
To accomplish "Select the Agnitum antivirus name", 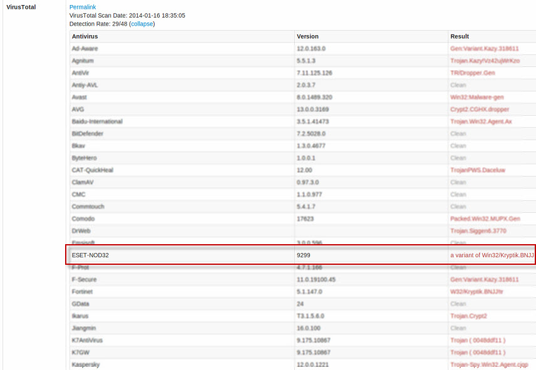I will [83, 61].
